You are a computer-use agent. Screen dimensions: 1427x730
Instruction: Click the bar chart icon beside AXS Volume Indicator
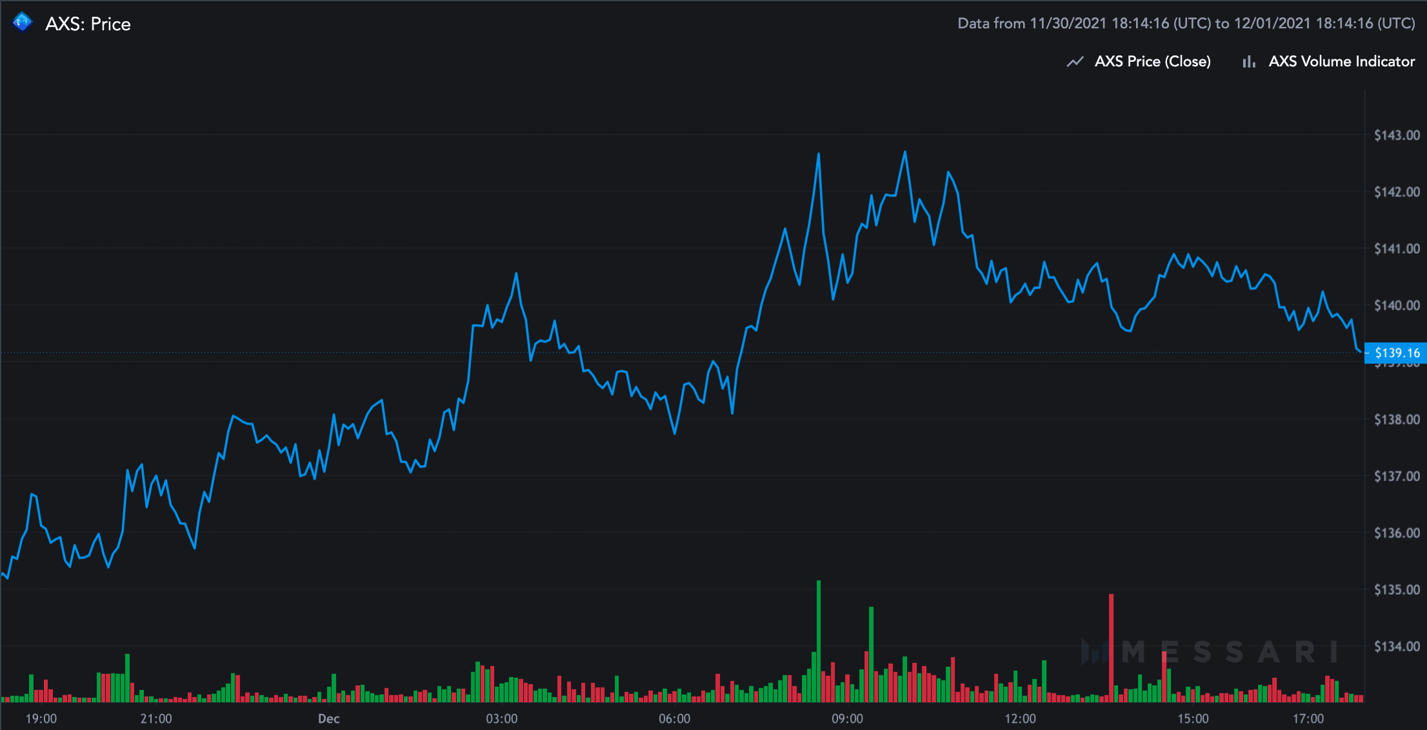tap(1249, 62)
